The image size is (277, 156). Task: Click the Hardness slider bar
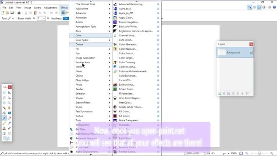tap(66, 18)
